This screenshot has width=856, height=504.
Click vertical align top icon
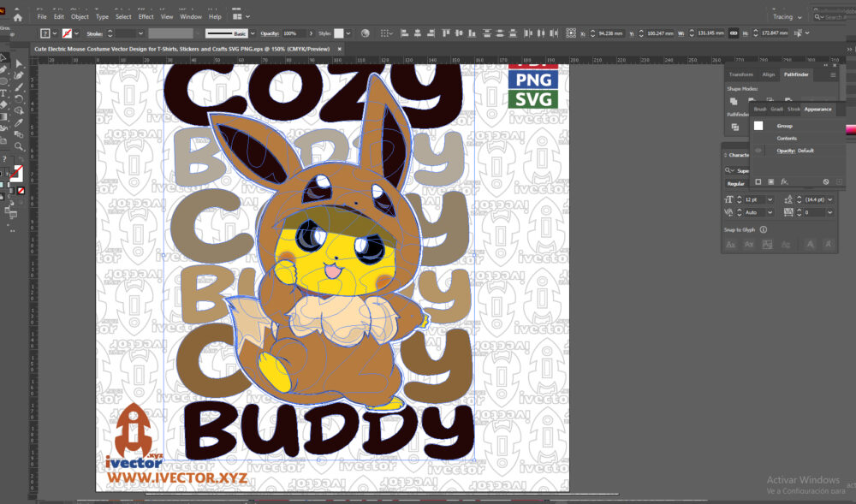[x=446, y=33]
